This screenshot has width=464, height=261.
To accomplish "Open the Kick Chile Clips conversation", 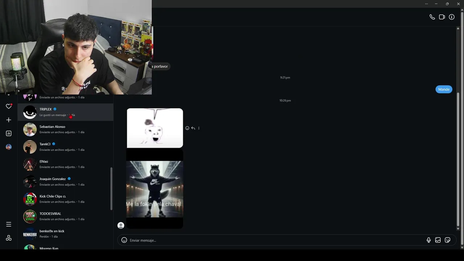I will pyautogui.click(x=66, y=199).
